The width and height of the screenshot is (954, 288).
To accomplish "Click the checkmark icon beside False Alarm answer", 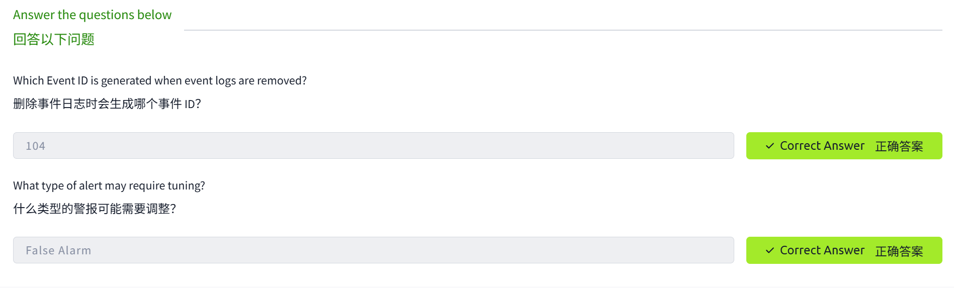I will click(x=769, y=250).
